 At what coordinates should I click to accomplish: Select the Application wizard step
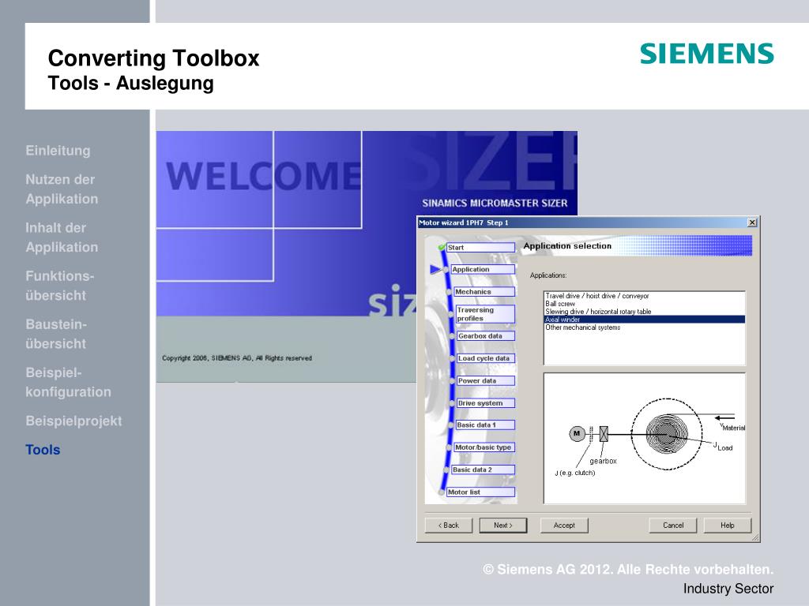point(483,270)
